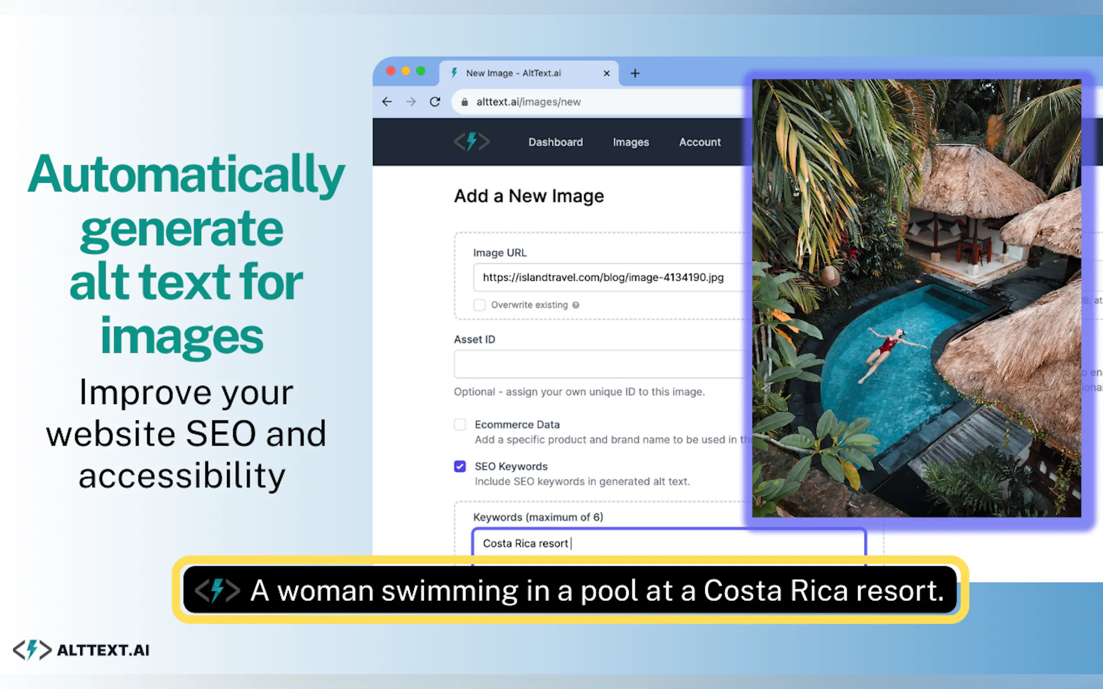Click the AltText.ai logo in navbar
This screenshot has width=1103, height=689.
[x=472, y=142]
